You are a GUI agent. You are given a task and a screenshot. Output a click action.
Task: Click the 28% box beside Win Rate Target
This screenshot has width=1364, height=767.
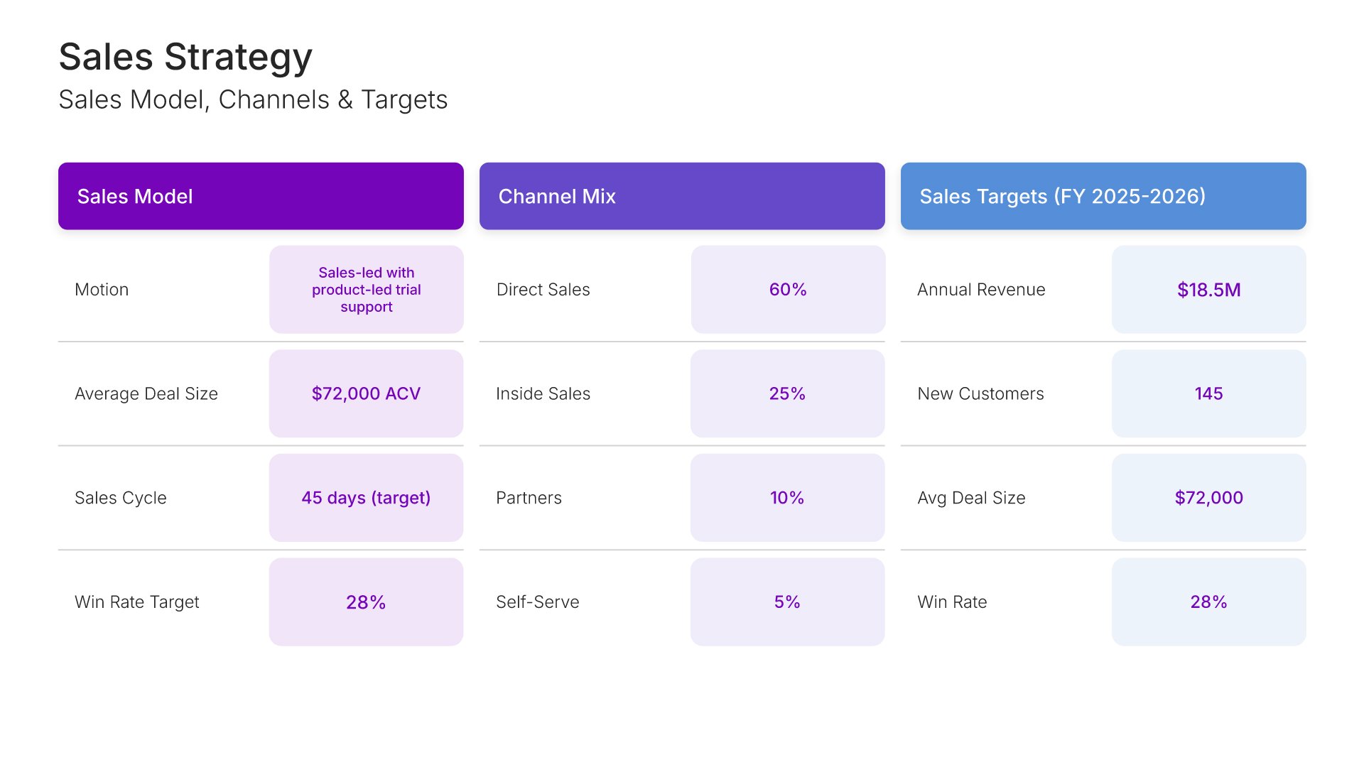[367, 602]
